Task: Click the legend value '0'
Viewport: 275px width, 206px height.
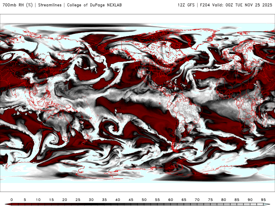Action: pyautogui.click(x=12, y=200)
